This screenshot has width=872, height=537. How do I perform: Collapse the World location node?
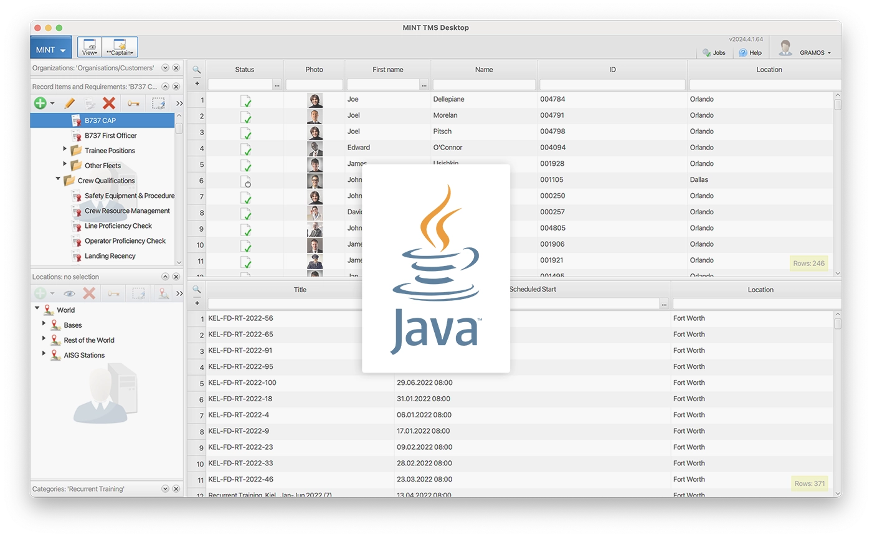[37, 308]
